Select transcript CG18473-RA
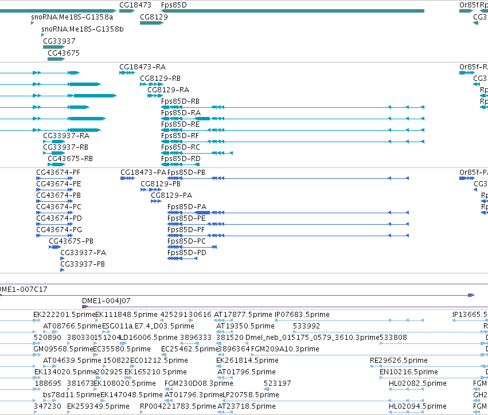 pos(143,67)
